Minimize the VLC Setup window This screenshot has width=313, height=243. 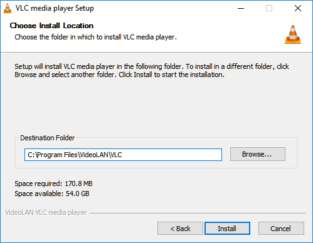click(241, 8)
